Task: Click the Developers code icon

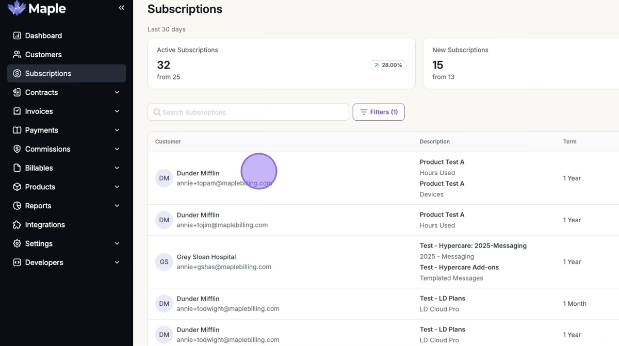Action: (x=17, y=262)
